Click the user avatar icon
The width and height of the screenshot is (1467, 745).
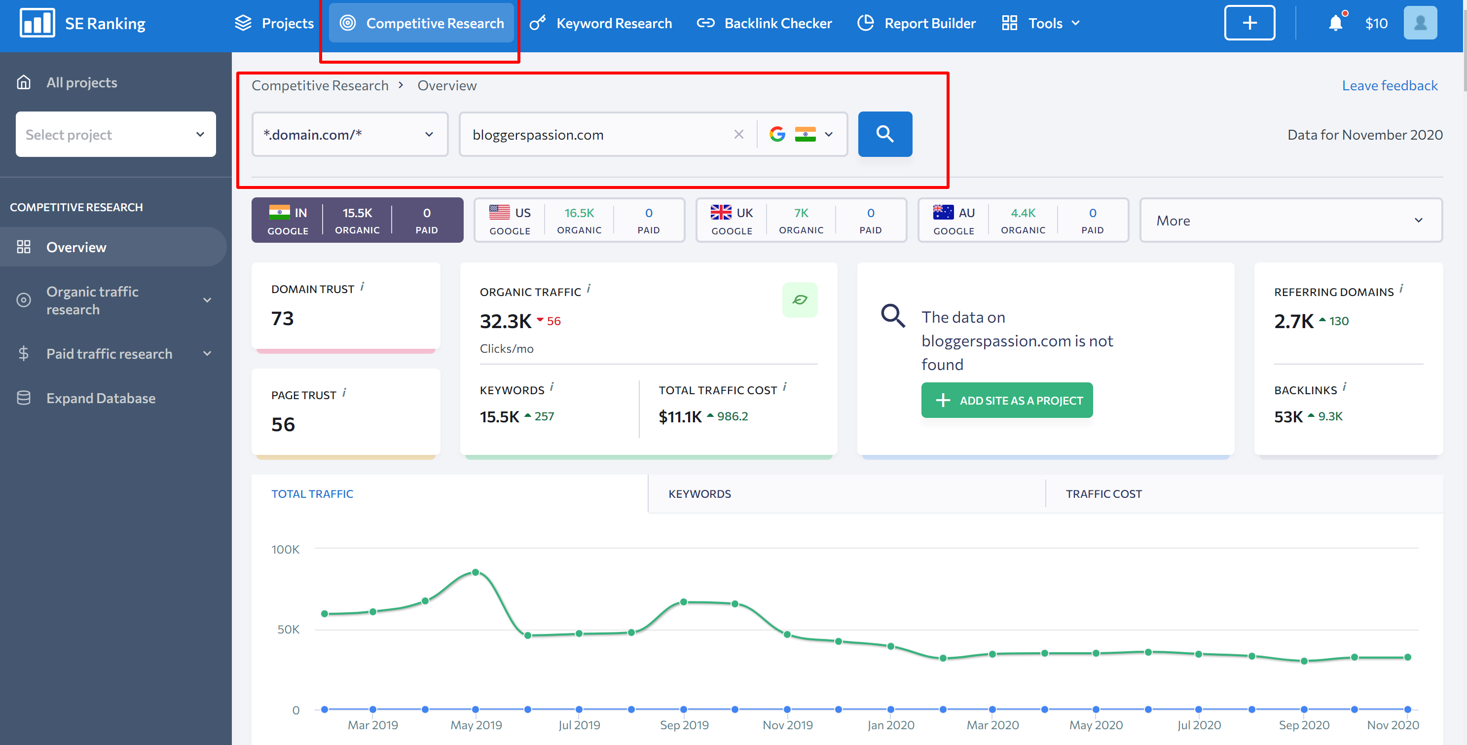(1420, 23)
